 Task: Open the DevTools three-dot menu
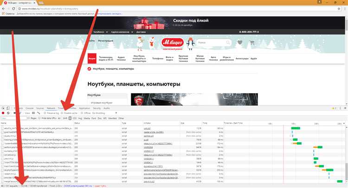tap(340, 108)
